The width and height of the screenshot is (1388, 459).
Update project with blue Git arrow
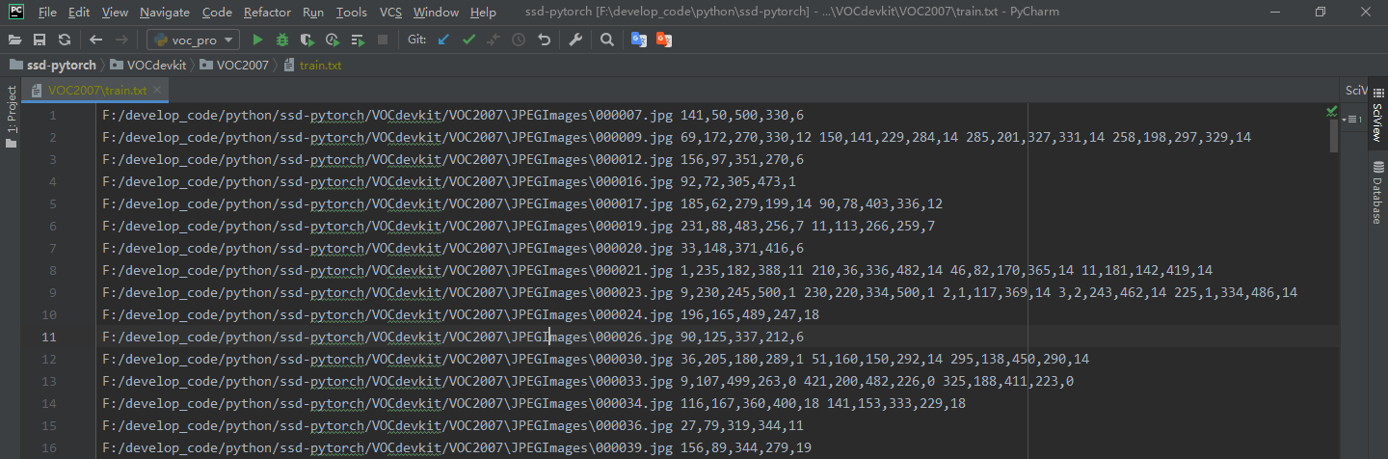point(443,40)
